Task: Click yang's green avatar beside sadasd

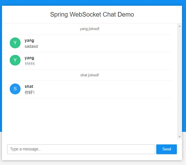Action: (x=15, y=43)
